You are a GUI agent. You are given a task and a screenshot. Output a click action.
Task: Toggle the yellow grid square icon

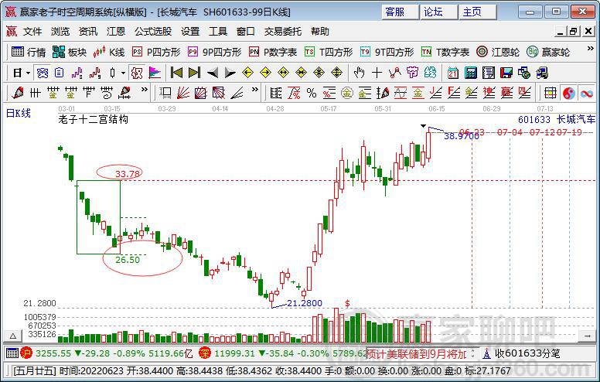[x=551, y=93]
